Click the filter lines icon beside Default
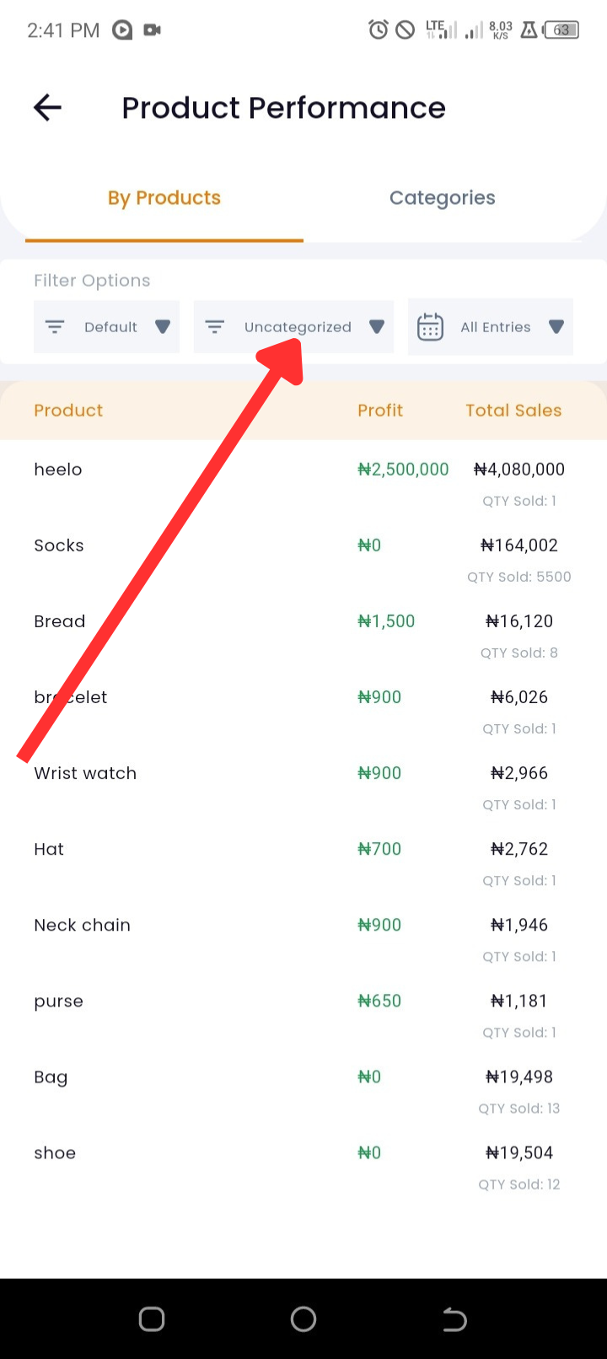The height and width of the screenshot is (1359, 607). (55, 326)
